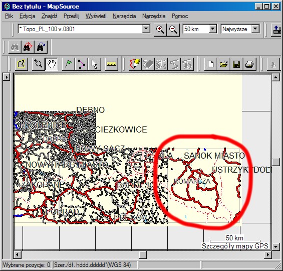Click the greyed Track Select tool
This screenshot has height=271, width=283.
coord(161,64)
